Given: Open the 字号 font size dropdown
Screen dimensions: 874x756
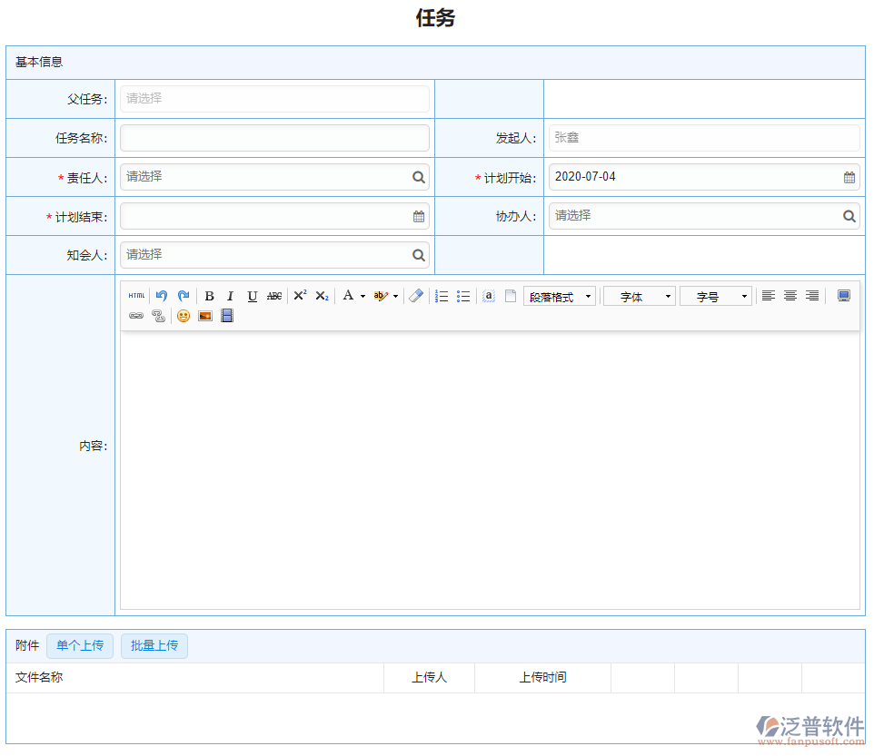Looking at the screenshot, I should [715, 295].
